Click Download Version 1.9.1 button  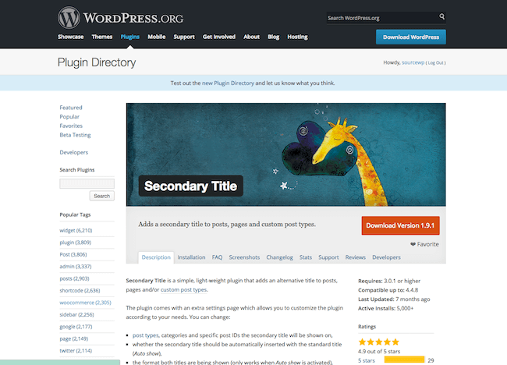400,225
